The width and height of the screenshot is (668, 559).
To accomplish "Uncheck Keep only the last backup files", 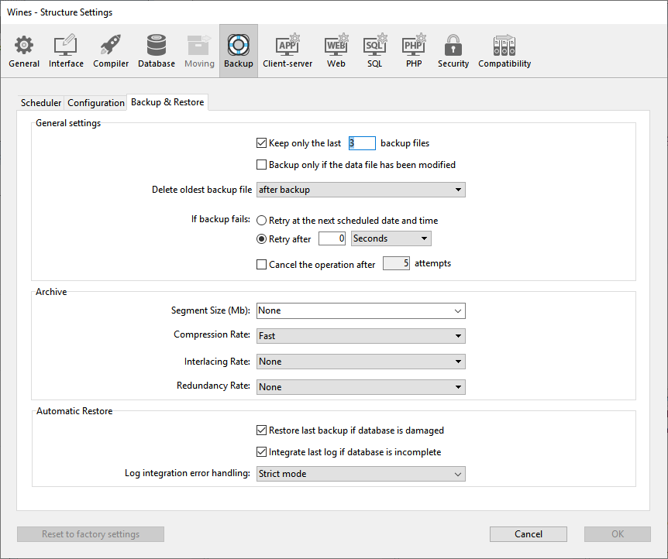I will pos(261,143).
